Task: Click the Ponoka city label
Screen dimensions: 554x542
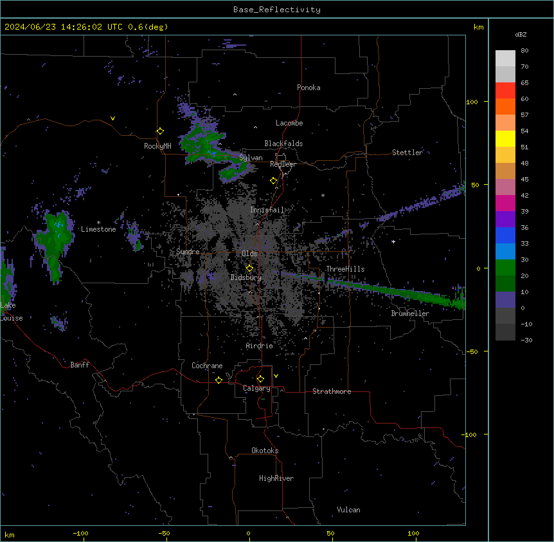Action: click(x=308, y=88)
